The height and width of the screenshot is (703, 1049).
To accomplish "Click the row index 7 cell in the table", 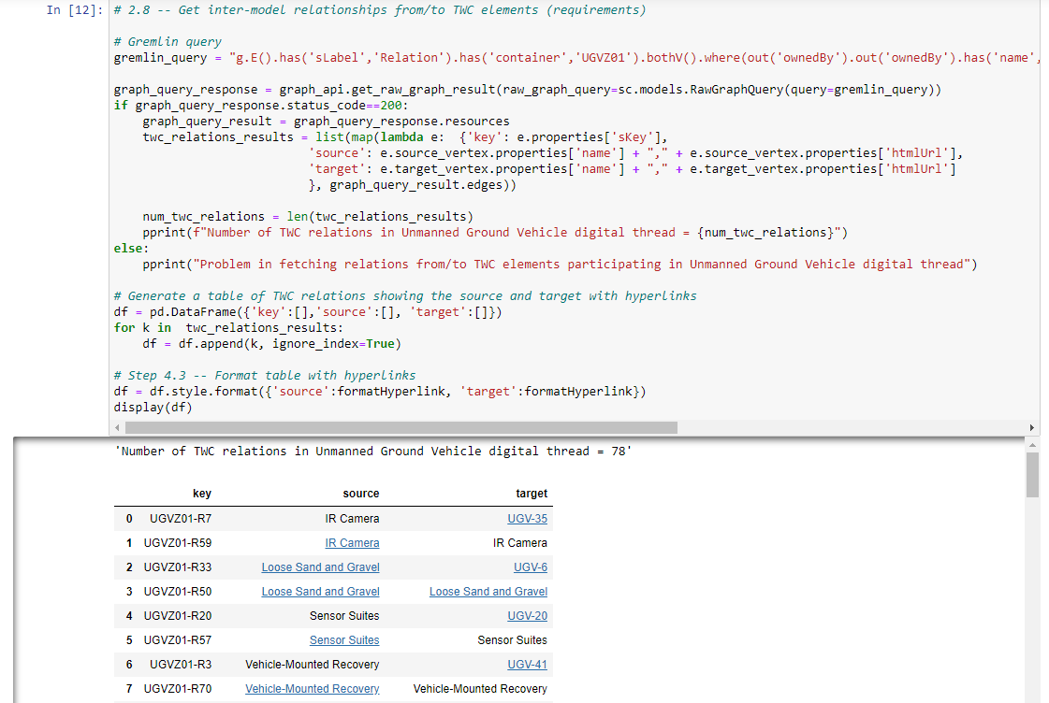I will point(129,689).
